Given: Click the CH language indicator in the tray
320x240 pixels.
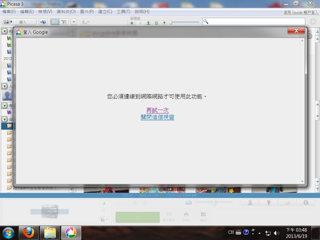Looking at the screenshot, I should 231,232.
